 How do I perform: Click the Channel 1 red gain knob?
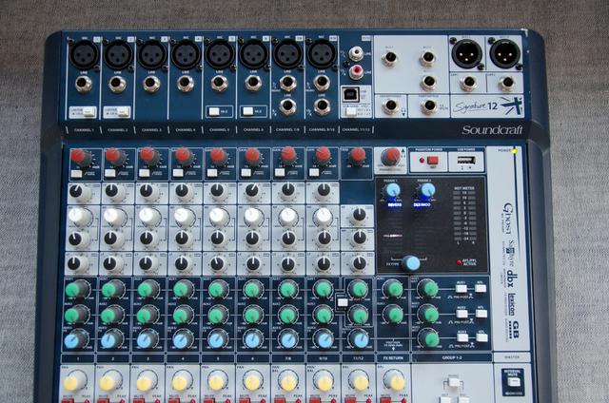[79, 156]
